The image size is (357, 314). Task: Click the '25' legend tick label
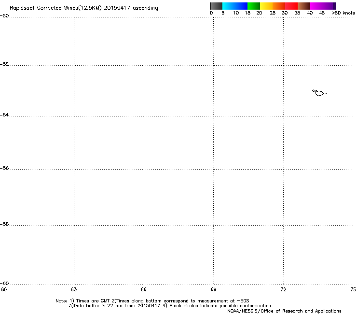[x=273, y=13]
